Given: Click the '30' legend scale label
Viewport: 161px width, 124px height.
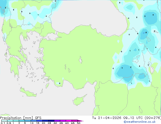Looking at the screenshot, I should point(55,123).
